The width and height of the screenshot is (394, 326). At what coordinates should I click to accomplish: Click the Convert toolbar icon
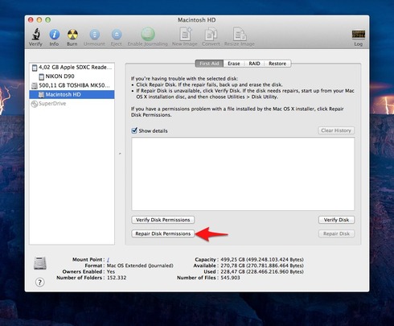point(211,35)
